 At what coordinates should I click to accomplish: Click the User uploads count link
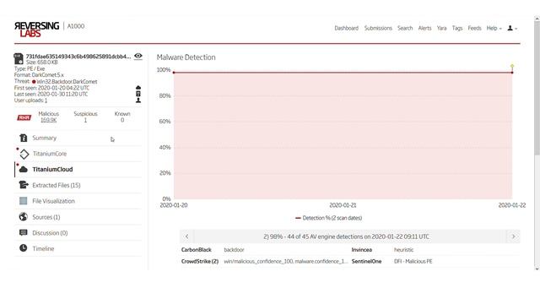(x=46, y=100)
